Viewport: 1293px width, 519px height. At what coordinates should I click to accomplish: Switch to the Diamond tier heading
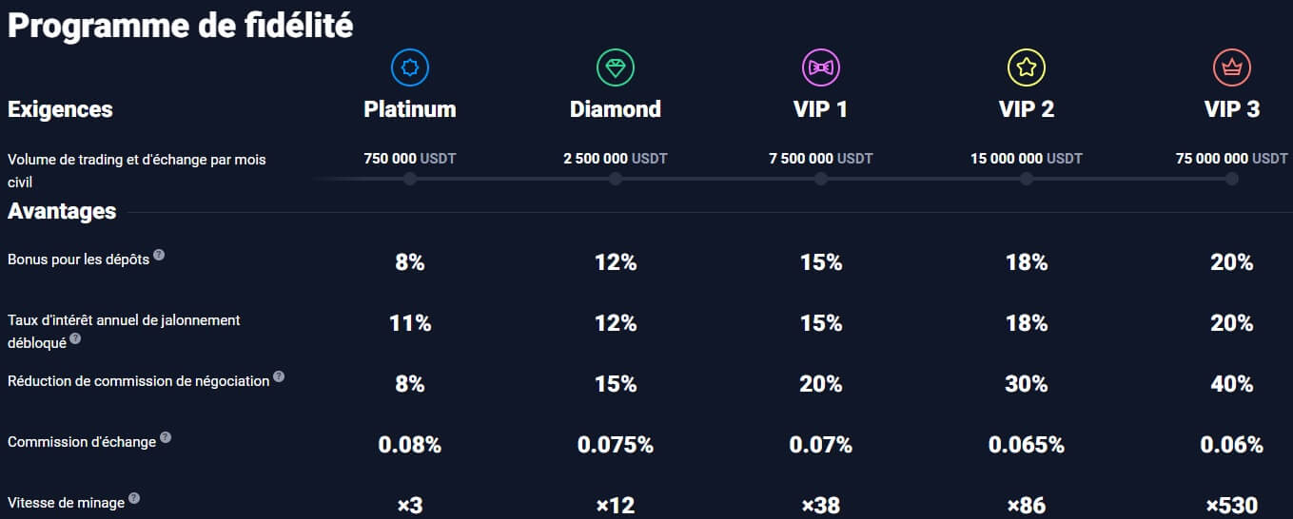616,109
